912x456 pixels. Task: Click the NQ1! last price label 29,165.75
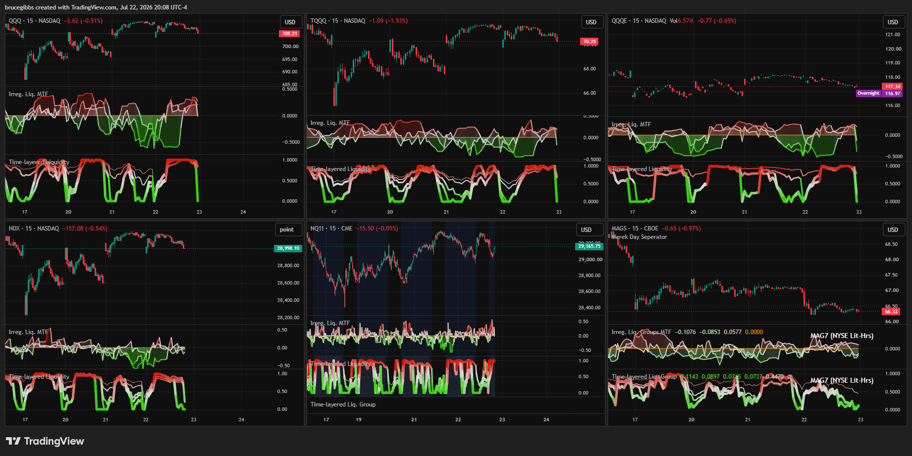pyautogui.click(x=589, y=246)
